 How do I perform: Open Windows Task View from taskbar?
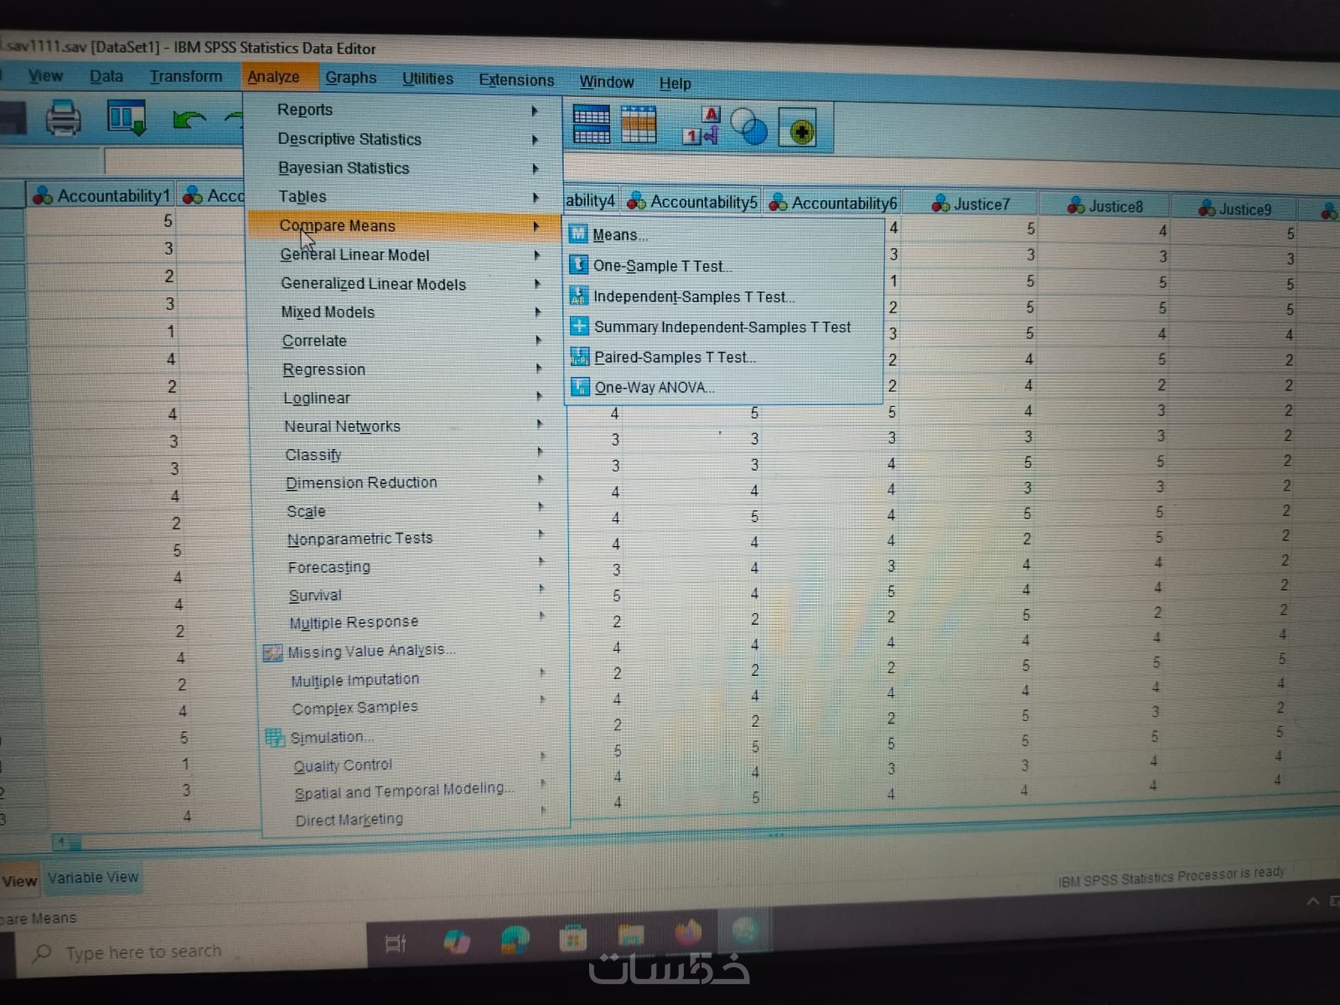coord(396,944)
